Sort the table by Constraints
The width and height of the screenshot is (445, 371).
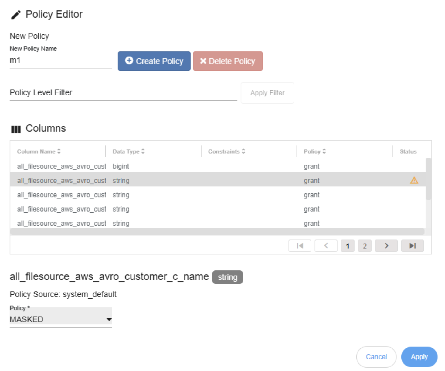coord(226,151)
